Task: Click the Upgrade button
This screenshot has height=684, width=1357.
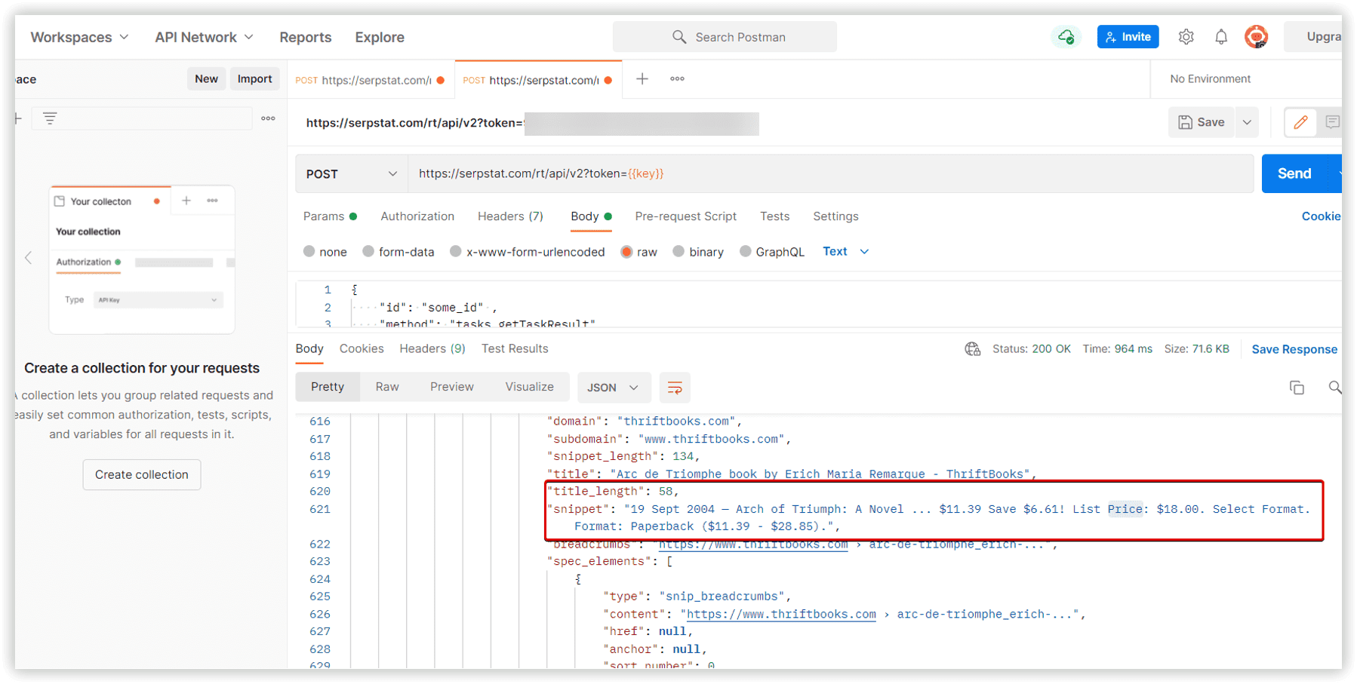Action: pos(1314,37)
